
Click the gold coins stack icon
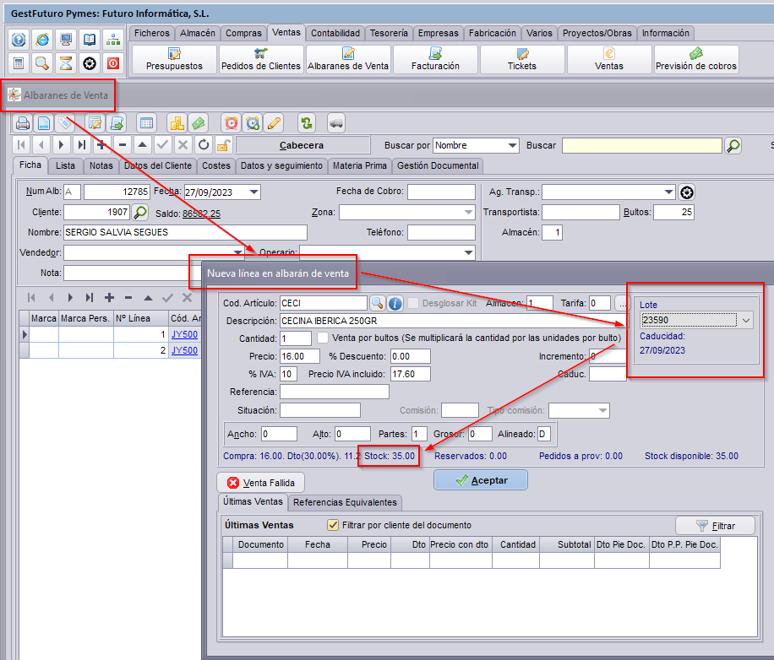[x=177, y=123]
